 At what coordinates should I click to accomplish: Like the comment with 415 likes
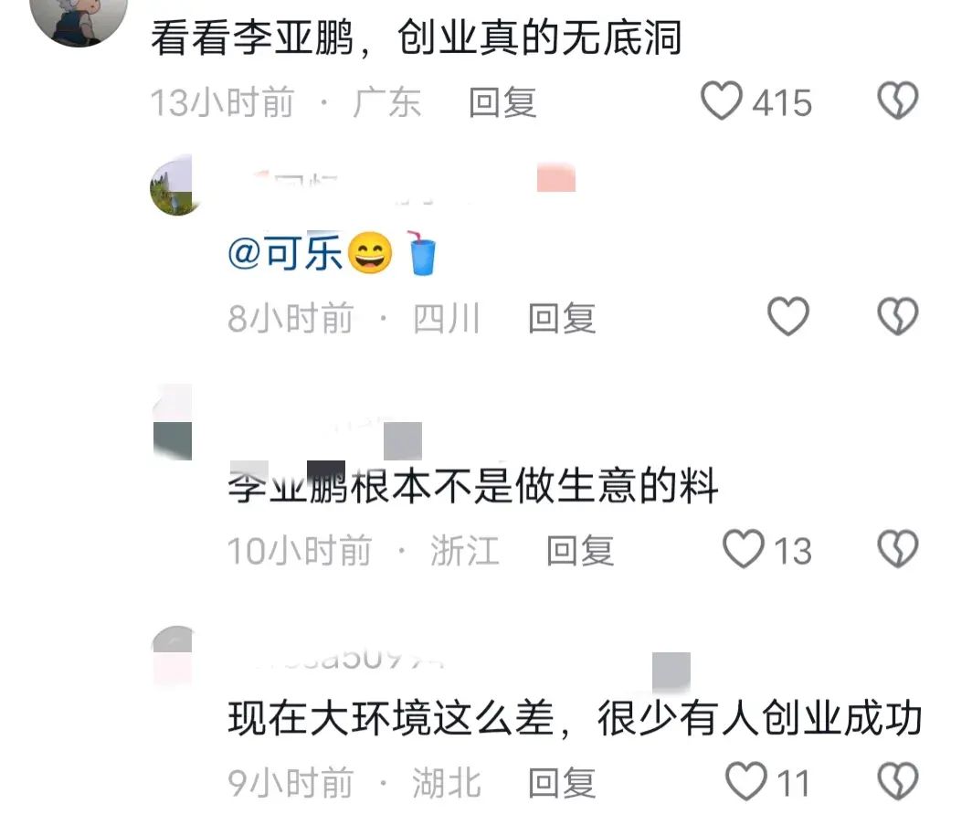[721, 101]
